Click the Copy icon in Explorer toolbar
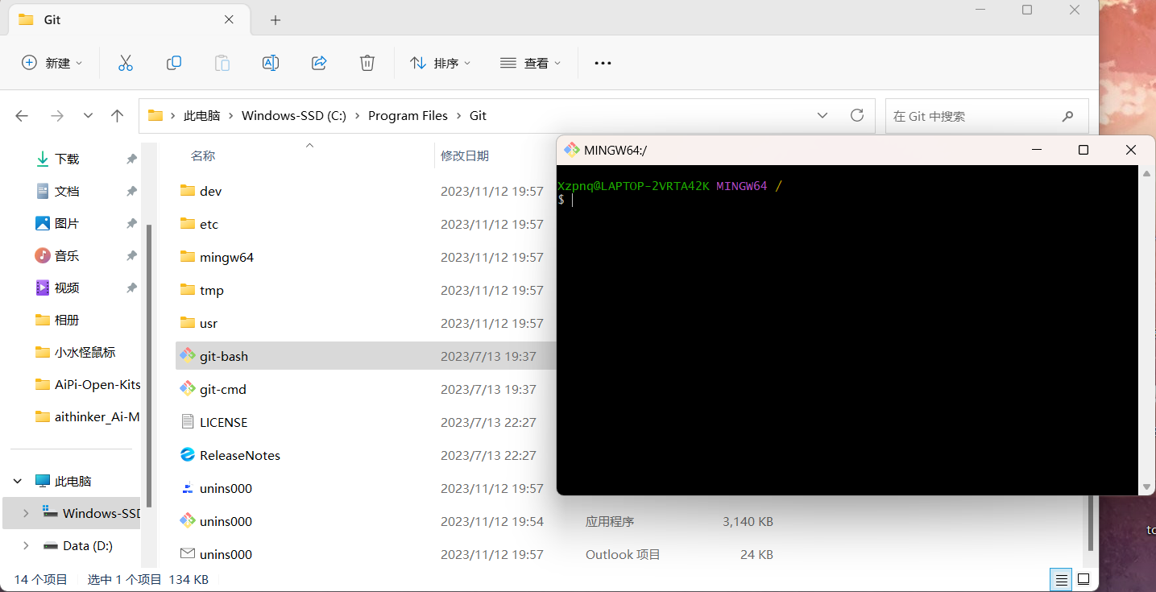The height and width of the screenshot is (592, 1156). click(x=173, y=63)
